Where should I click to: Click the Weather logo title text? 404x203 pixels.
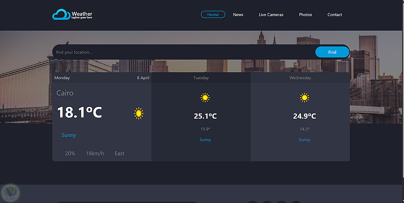pyautogui.click(x=82, y=14)
